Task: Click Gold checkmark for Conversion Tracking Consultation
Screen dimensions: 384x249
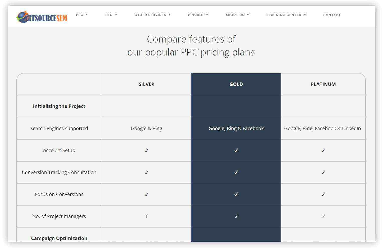Action: (236, 172)
